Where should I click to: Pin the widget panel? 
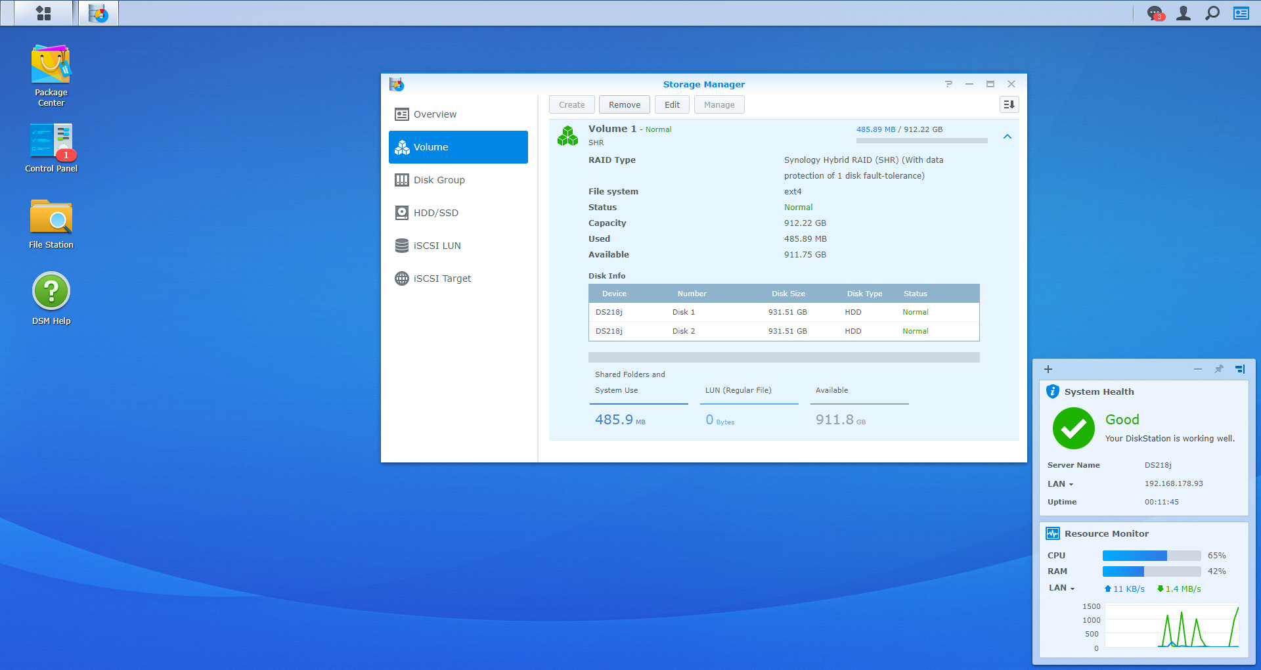coord(1219,369)
